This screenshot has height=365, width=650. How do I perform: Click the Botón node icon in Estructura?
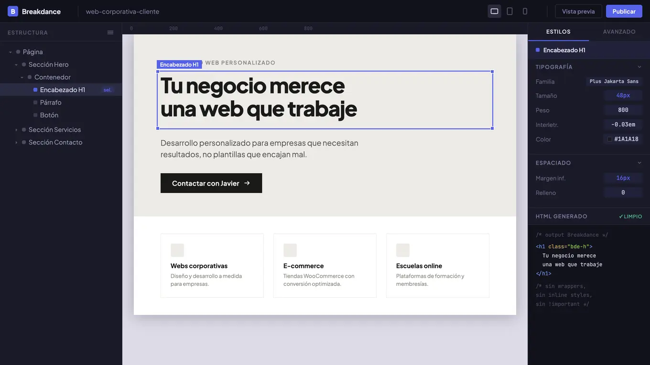tap(35, 115)
